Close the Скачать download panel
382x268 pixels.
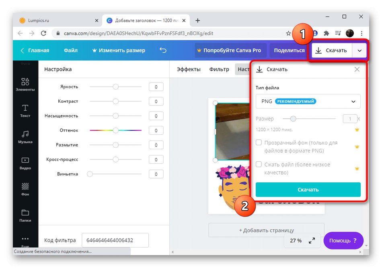pyautogui.click(x=357, y=69)
